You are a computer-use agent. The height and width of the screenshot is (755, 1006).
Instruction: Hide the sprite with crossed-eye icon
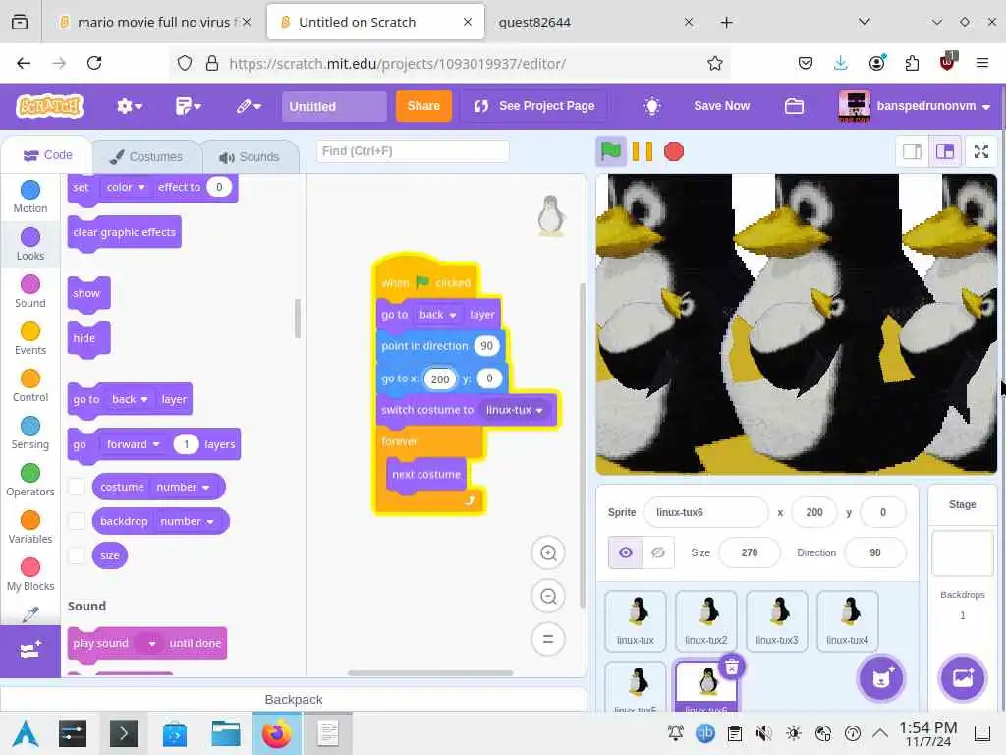pyautogui.click(x=657, y=552)
